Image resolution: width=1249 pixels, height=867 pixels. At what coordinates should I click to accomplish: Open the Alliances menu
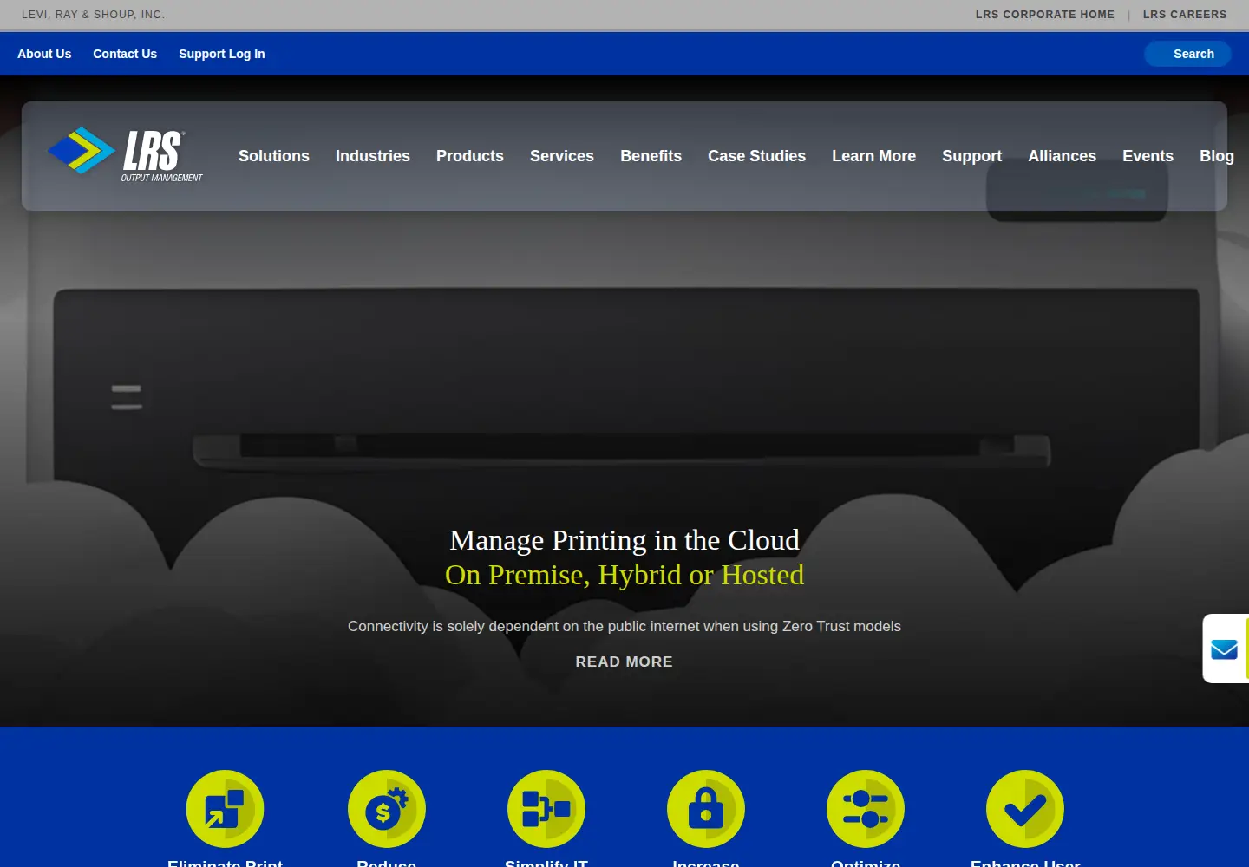click(1063, 156)
